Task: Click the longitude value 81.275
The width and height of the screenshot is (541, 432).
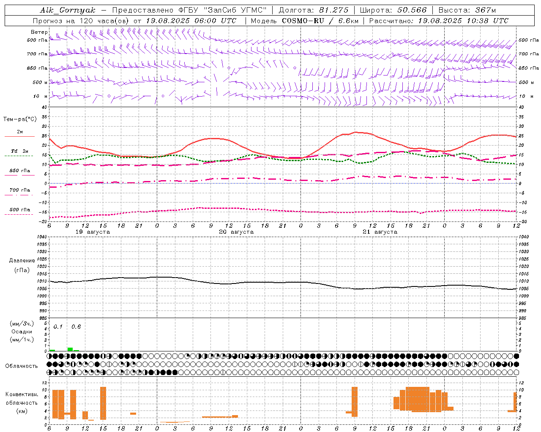Action: [334, 10]
